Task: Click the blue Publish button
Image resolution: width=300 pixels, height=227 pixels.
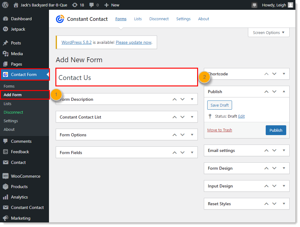Action: click(276, 130)
